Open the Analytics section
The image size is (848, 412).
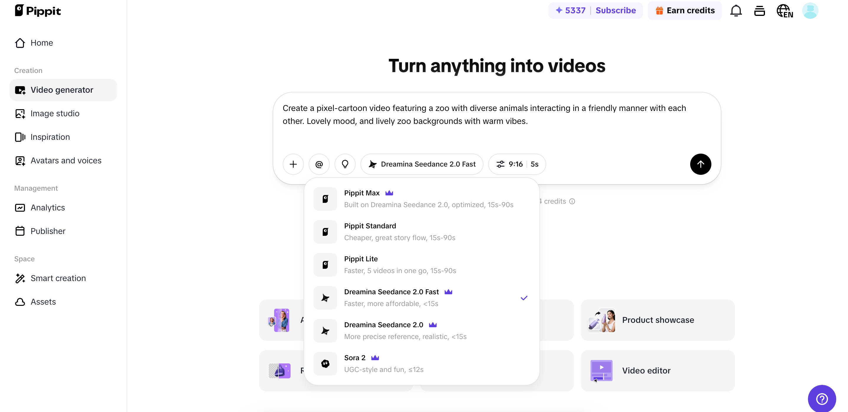tap(48, 208)
